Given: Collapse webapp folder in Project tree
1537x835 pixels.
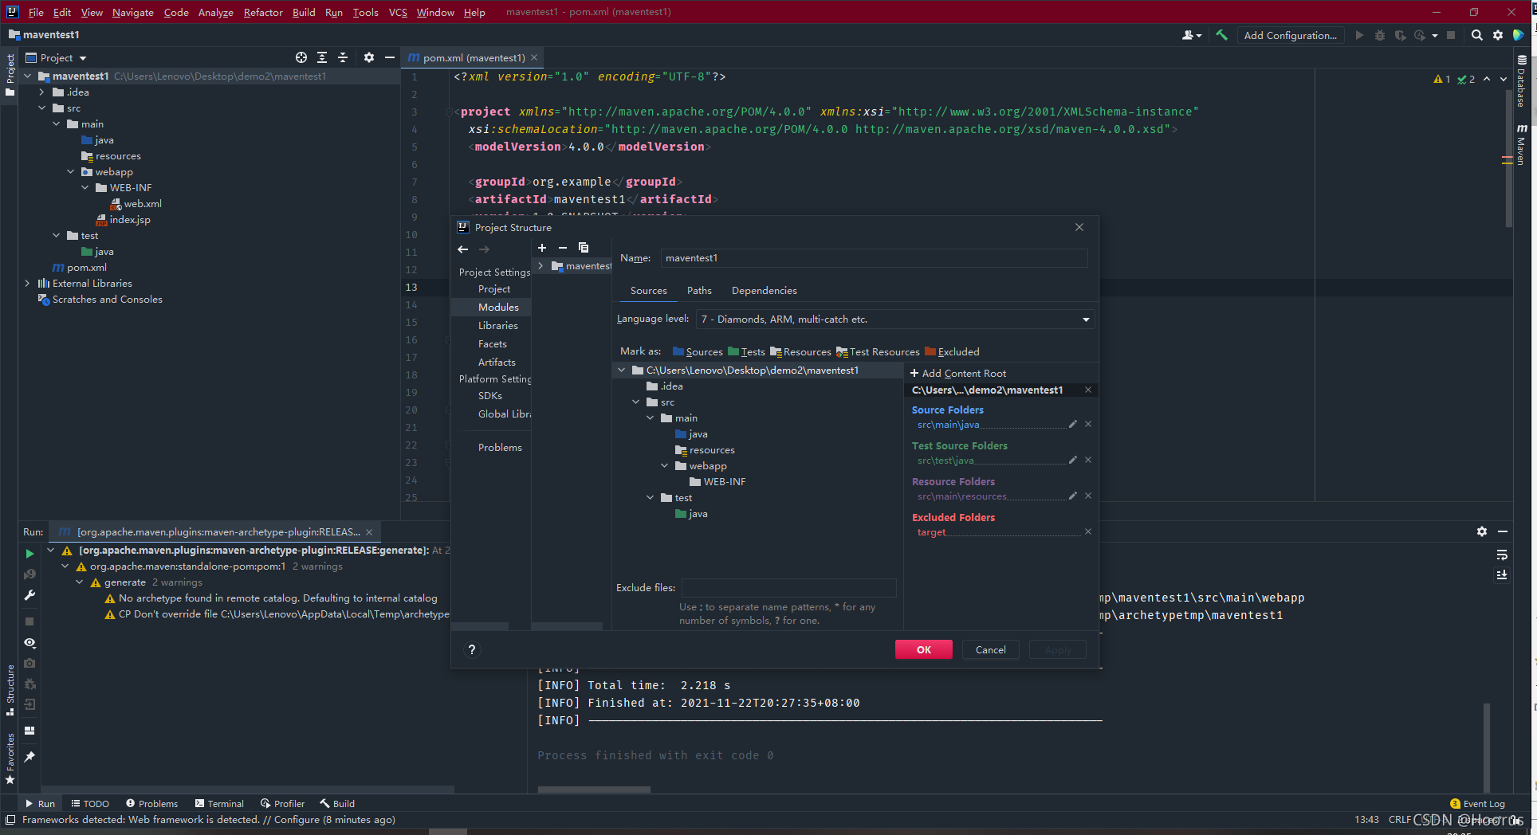Looking at the screenshot, I should pos(70,172).
